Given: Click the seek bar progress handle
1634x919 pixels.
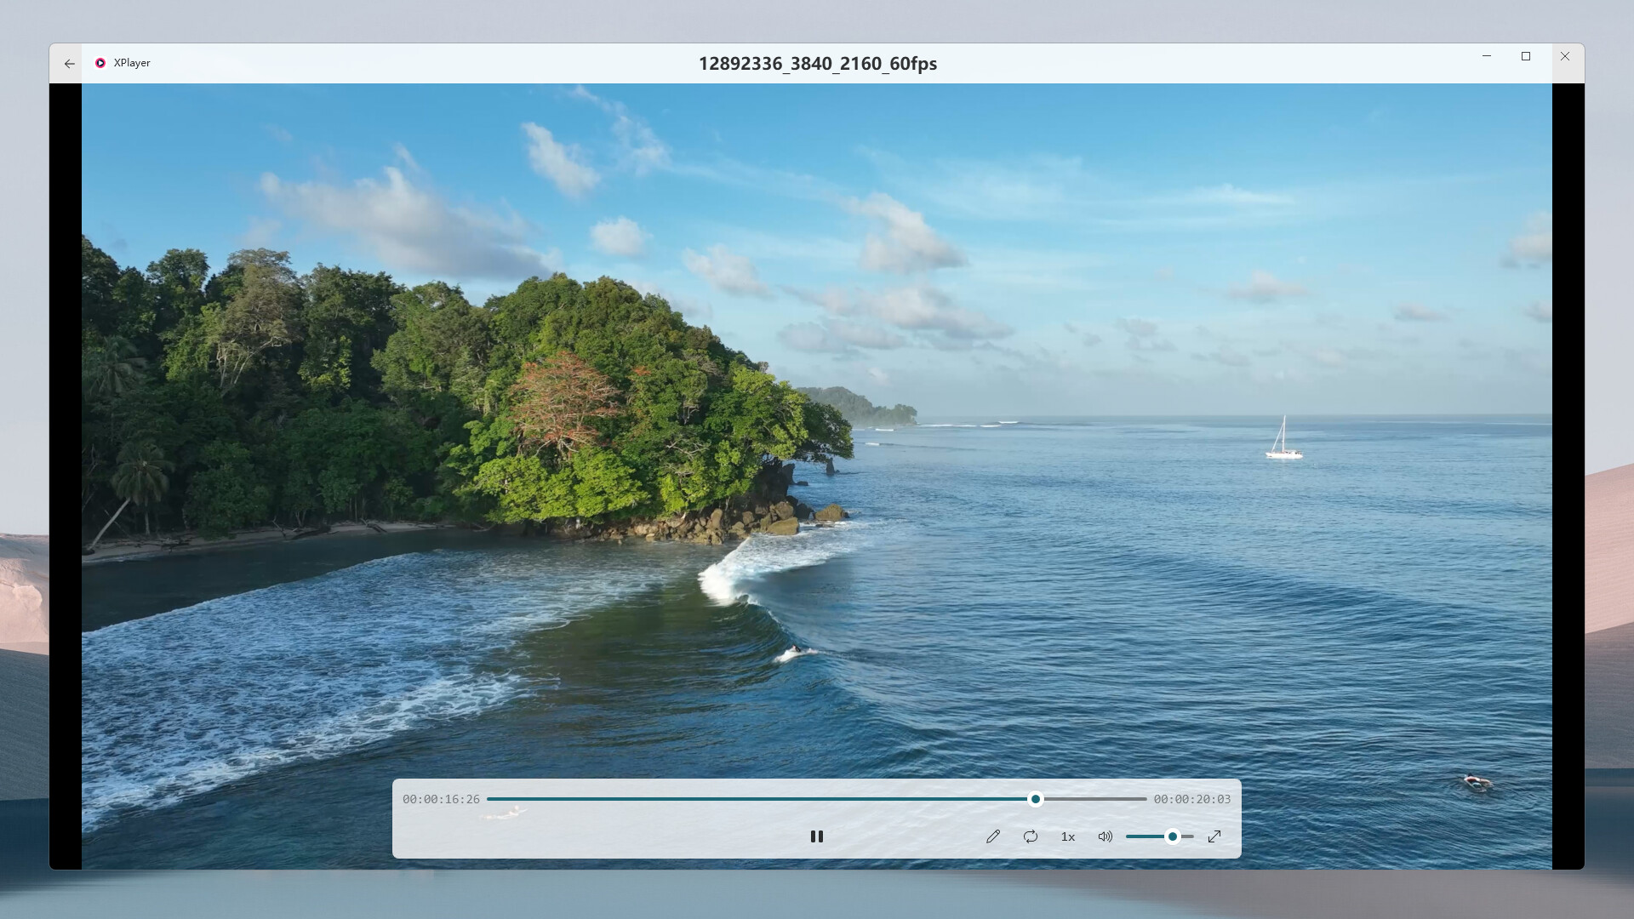Looking at the screenshot, I should (x=1036, y=799).
